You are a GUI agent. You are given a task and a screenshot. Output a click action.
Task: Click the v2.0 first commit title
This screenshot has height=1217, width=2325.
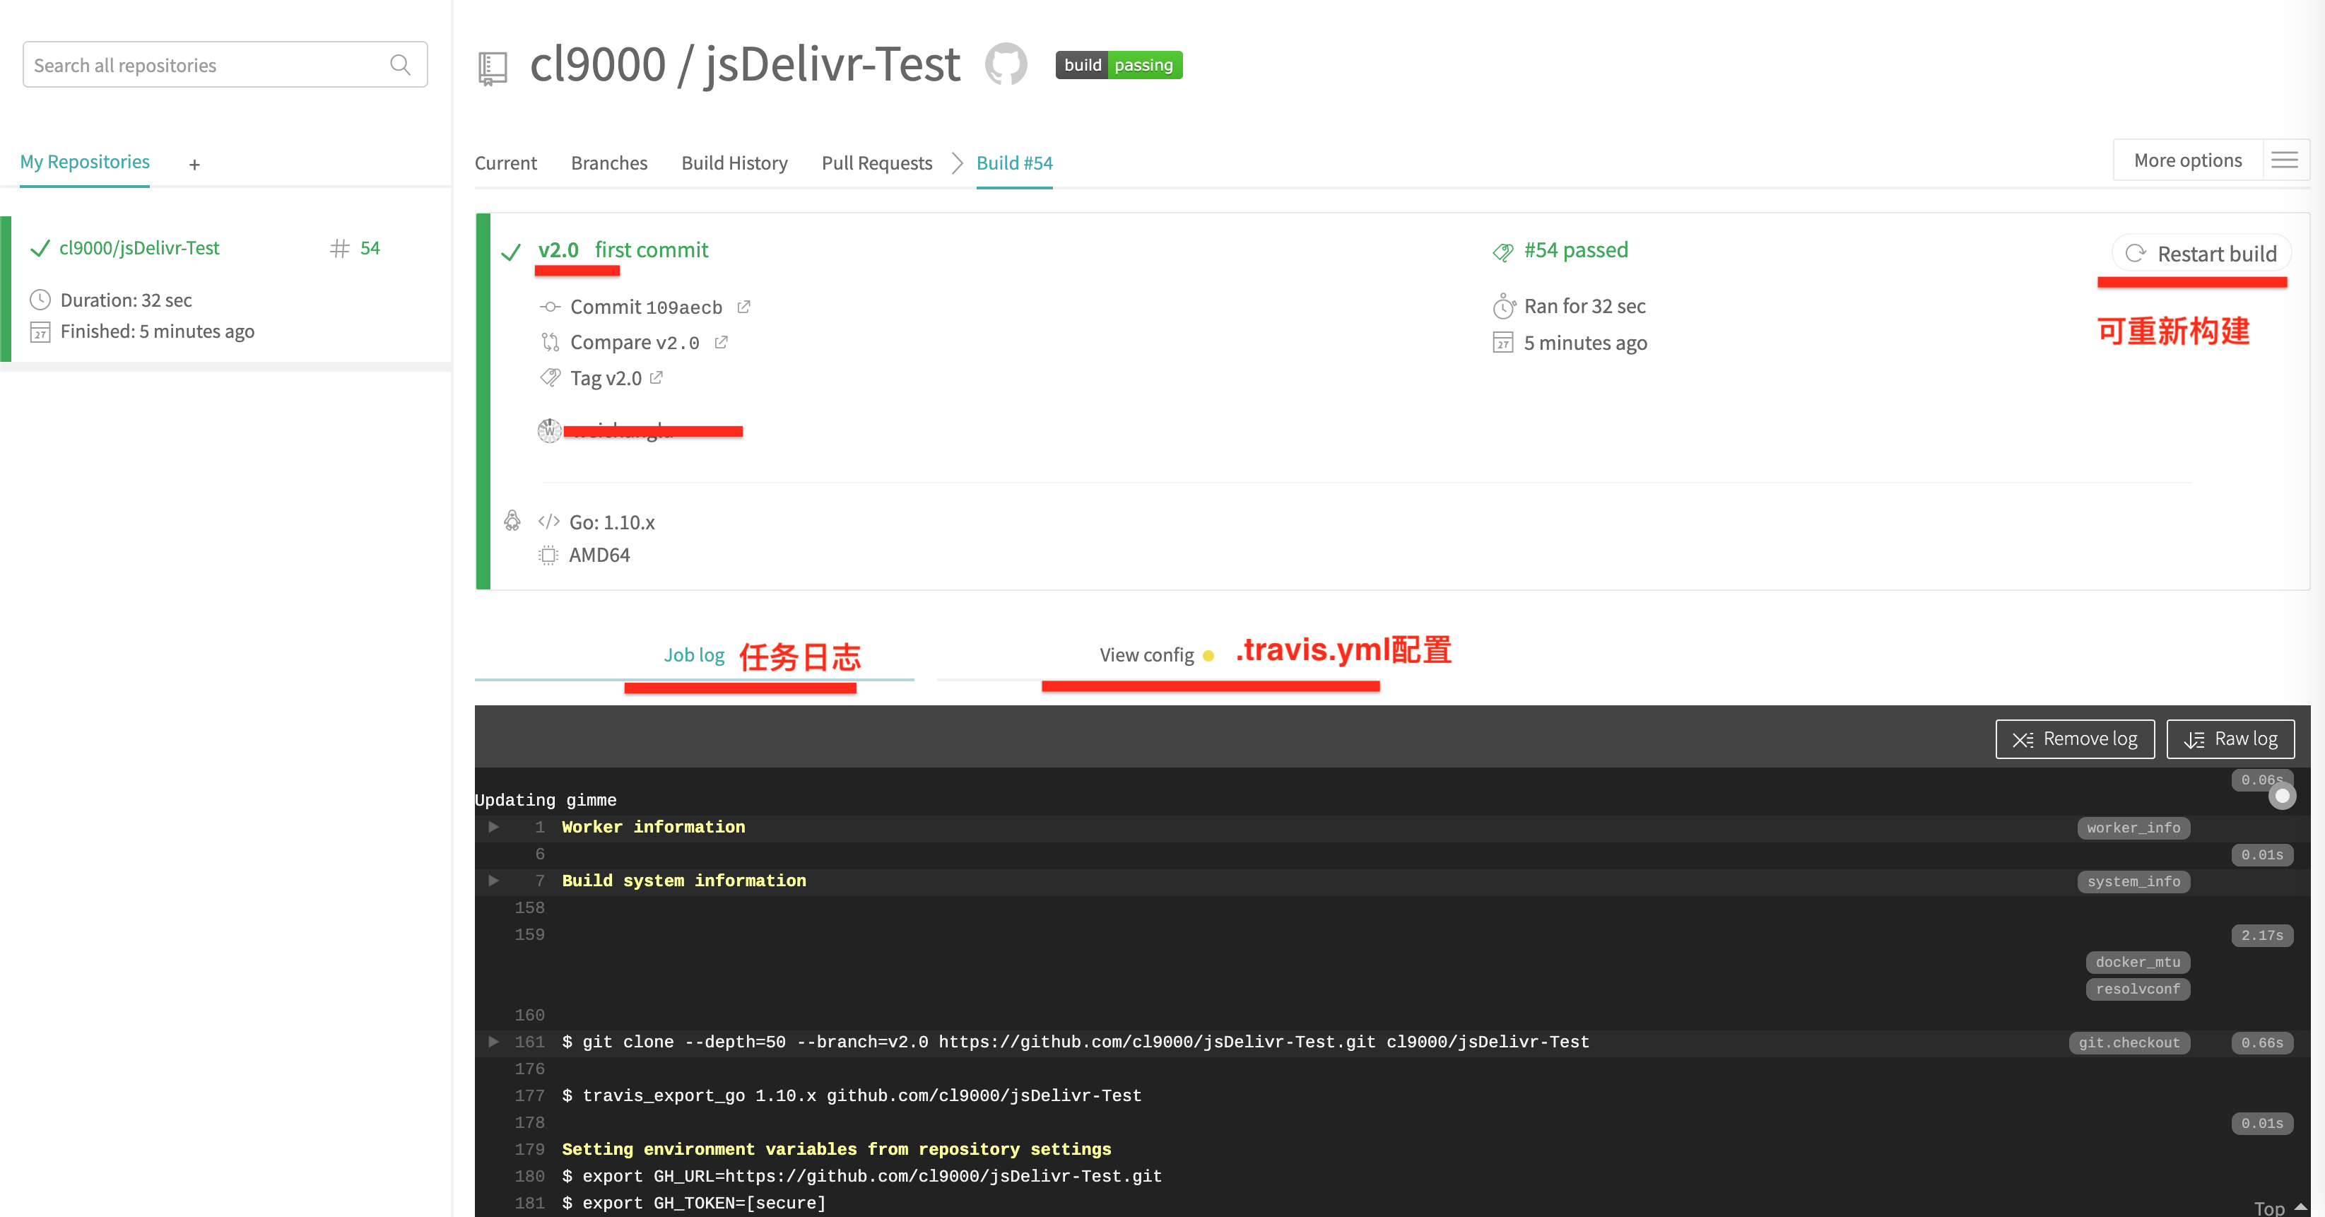coord(623,250)
